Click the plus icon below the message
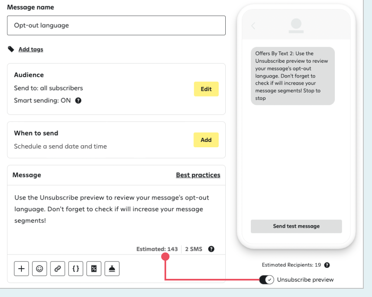 (21, 269)
